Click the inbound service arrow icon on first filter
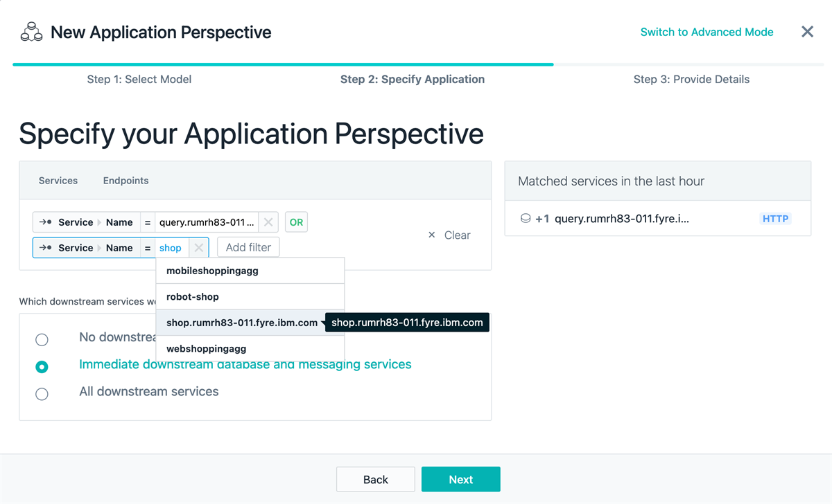Viewport: 832px width, 504px height. (x=44, y=222)
